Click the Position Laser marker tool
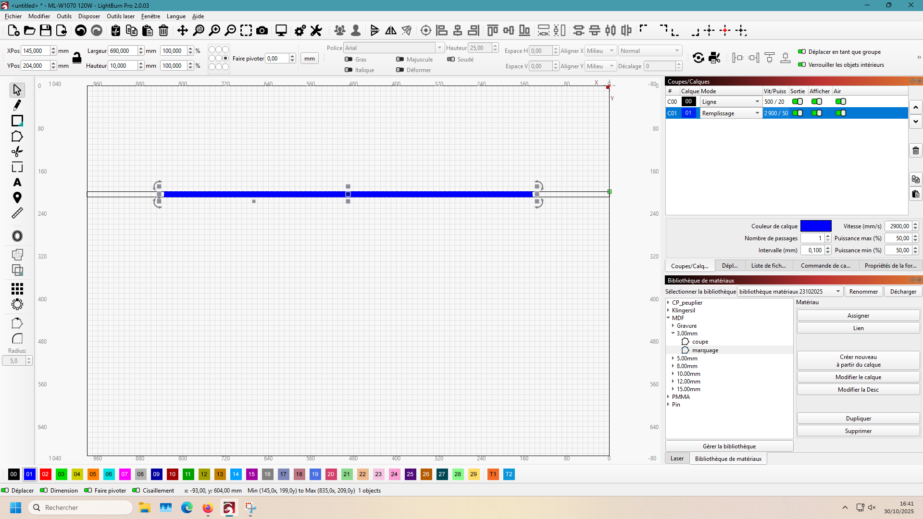The height and width of the screenshot is (519, 923). [x=17, y=198]
